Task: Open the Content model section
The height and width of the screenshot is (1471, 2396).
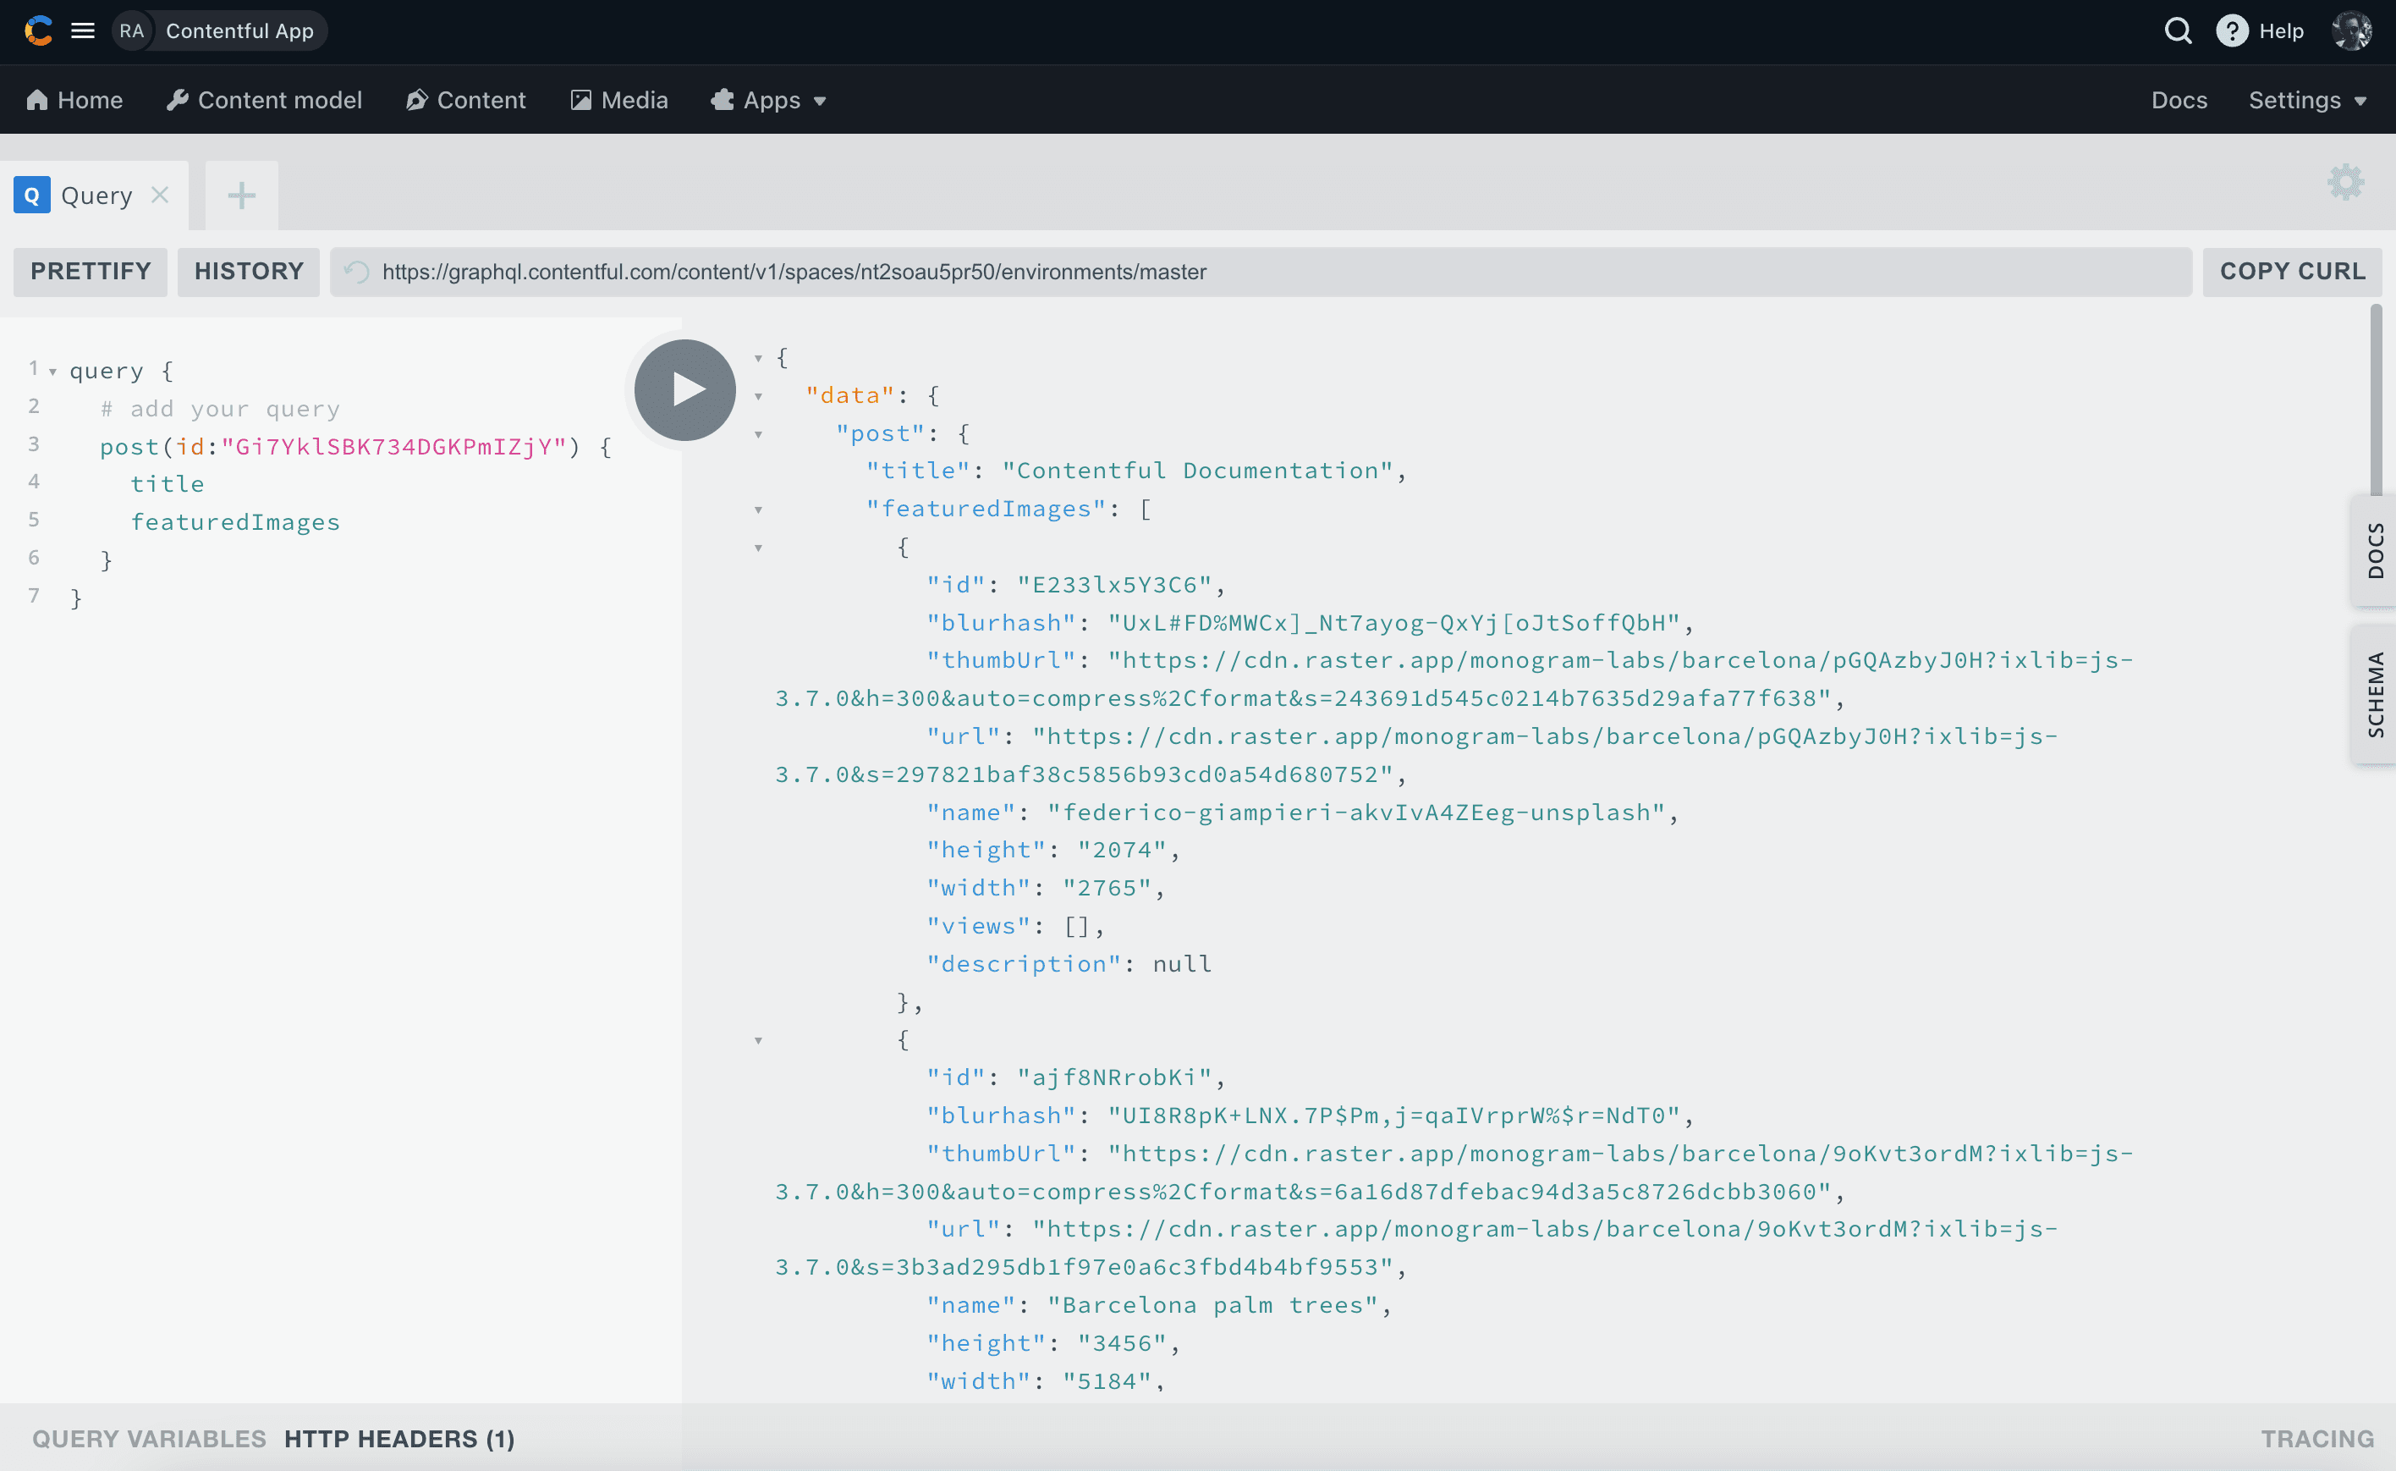Action: pos(265,100)
